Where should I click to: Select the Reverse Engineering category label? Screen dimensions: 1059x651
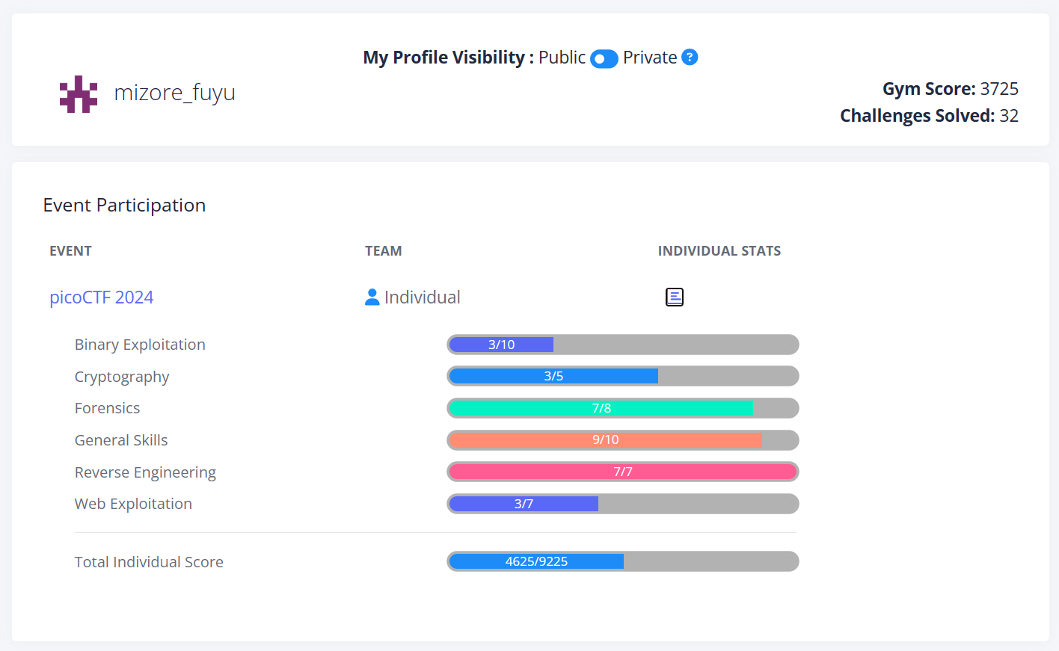pos(145,472)
